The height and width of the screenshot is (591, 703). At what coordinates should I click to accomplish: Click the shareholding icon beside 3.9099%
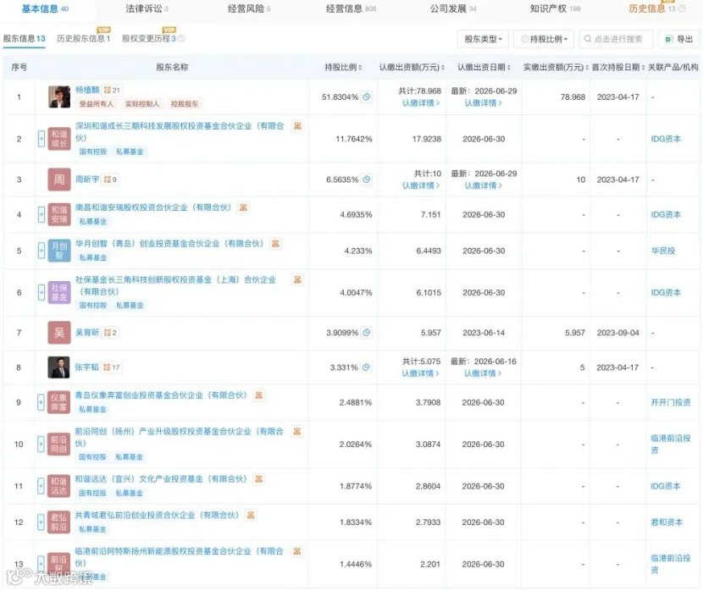367,333
